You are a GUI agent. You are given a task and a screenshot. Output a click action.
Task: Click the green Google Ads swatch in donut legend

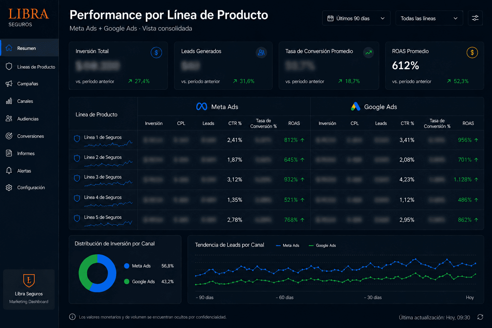click(127, 282)
